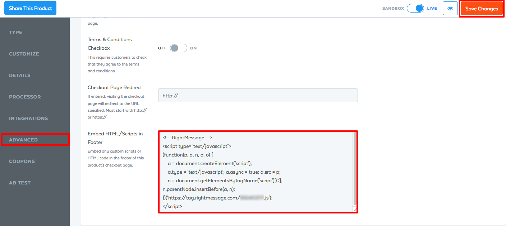Screen dimensions: 506x226
Task: Open the COUPONS section in sidebar
Action: pos(22,162)
